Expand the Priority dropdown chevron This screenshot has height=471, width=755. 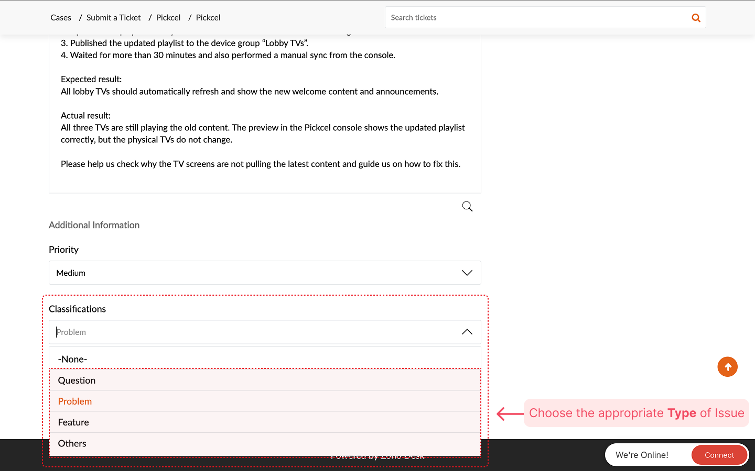tap(467, 273)
